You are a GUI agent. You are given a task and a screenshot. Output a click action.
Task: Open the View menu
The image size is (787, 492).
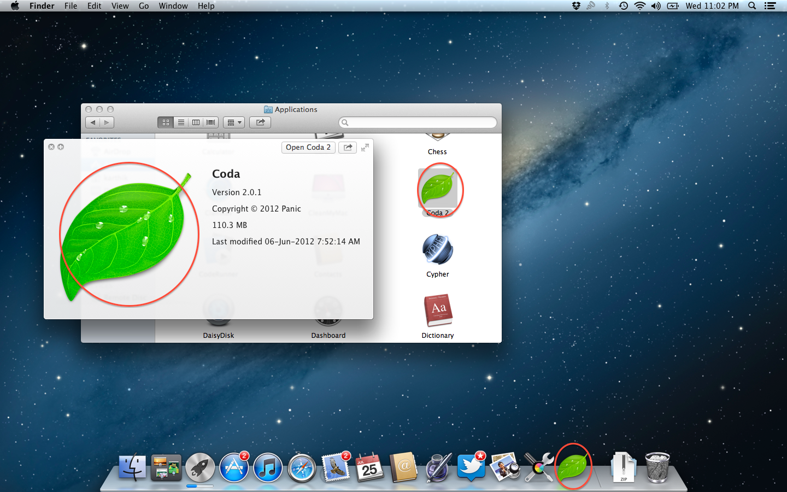point(120,6)
